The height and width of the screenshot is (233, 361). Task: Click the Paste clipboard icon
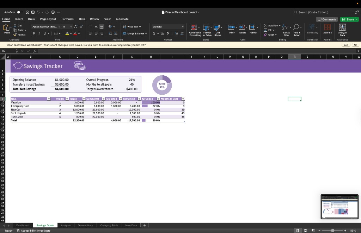[7, 28]
